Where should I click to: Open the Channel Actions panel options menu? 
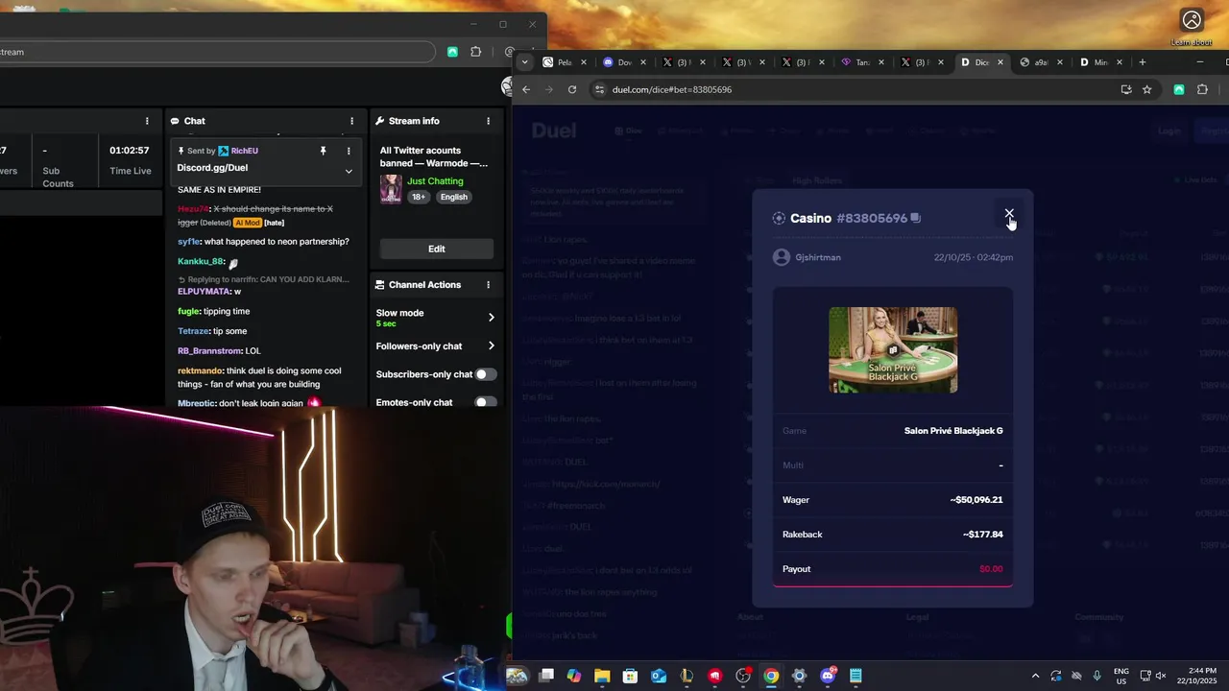(488, 285)
